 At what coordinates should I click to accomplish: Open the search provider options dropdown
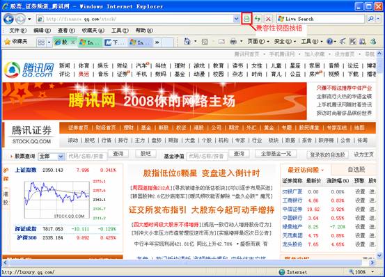(378, 19)
